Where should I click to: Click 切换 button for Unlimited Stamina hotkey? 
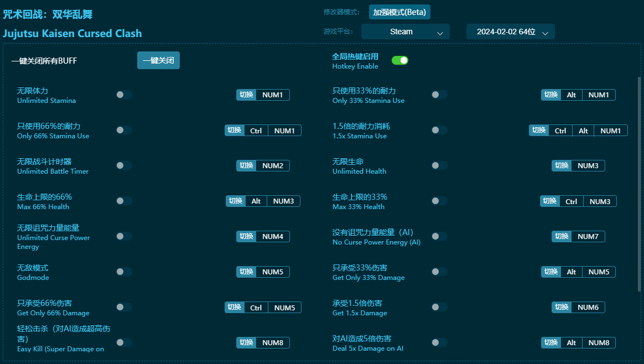pos(246,95)
